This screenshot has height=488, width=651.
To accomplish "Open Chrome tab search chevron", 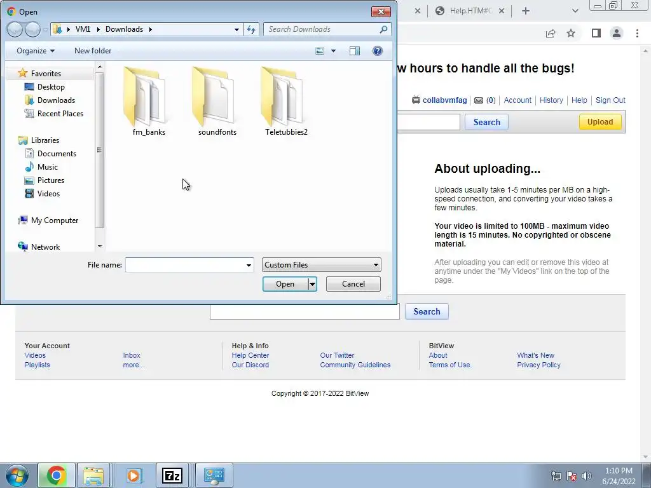I will pos(575,11).
